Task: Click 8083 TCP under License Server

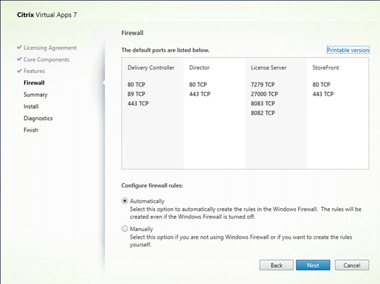Action: (262, 103)
